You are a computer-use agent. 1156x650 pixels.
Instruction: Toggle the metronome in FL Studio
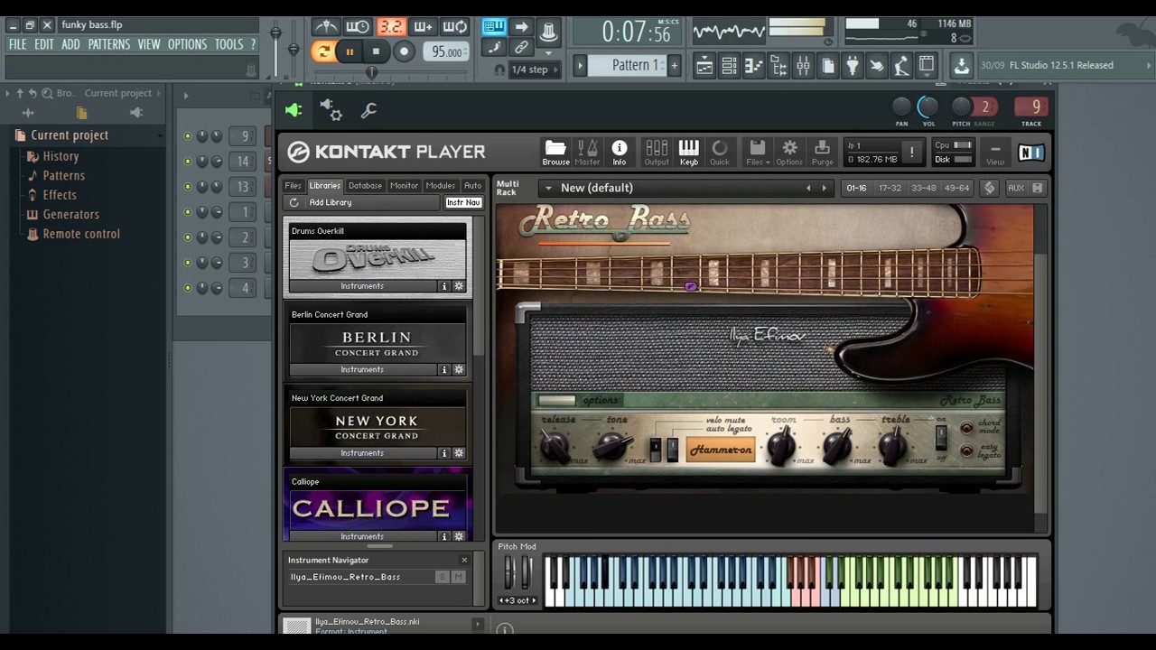click(326, 27)
